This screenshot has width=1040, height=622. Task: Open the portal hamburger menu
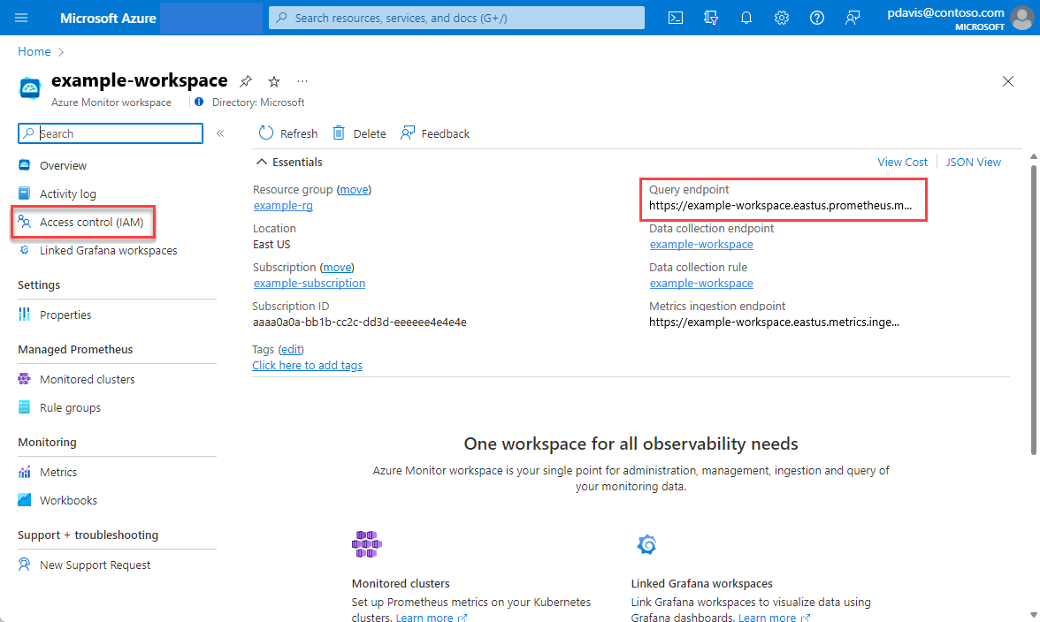pyautogui.click(x=21, y=18)
